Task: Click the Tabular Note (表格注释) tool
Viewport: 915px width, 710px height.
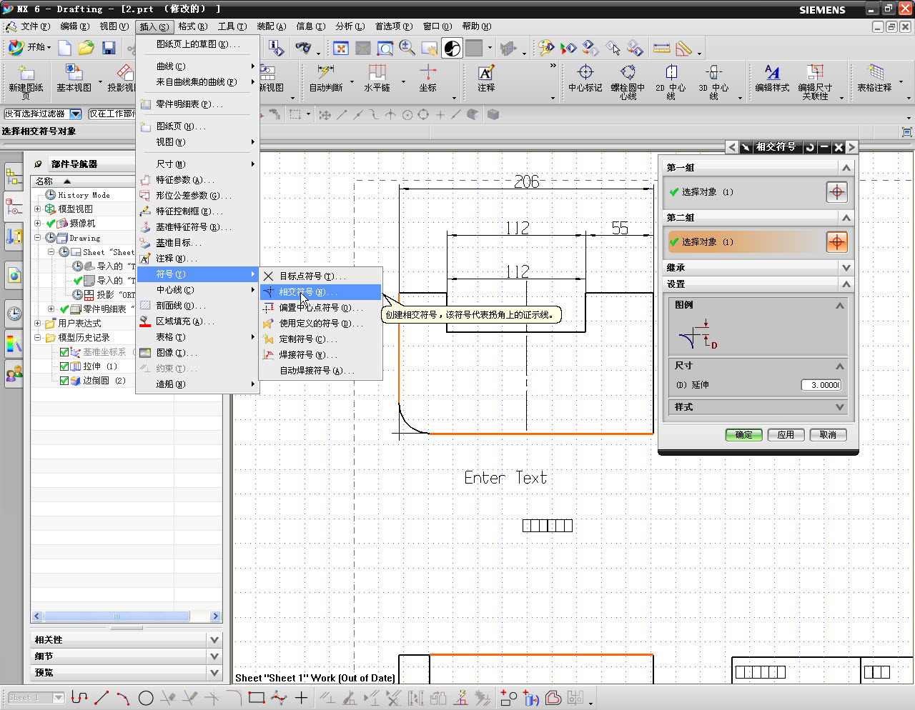Action: click(x=874, y=79)
